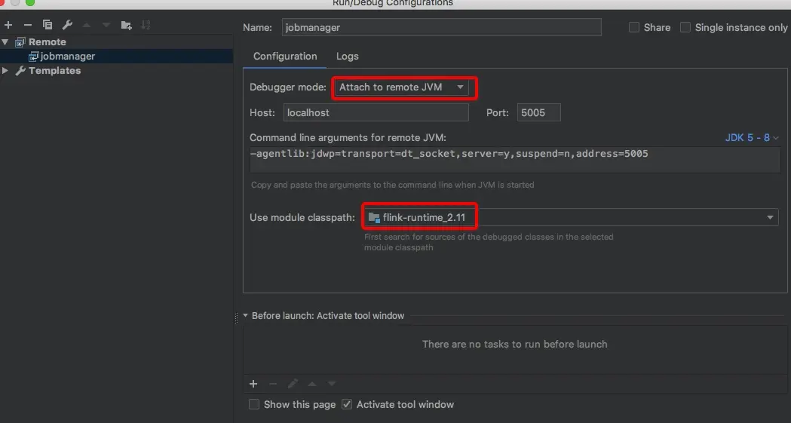This screenshot has height=423, width=791.
Task: Click the Host field with localhost
Action: [376, 112]
